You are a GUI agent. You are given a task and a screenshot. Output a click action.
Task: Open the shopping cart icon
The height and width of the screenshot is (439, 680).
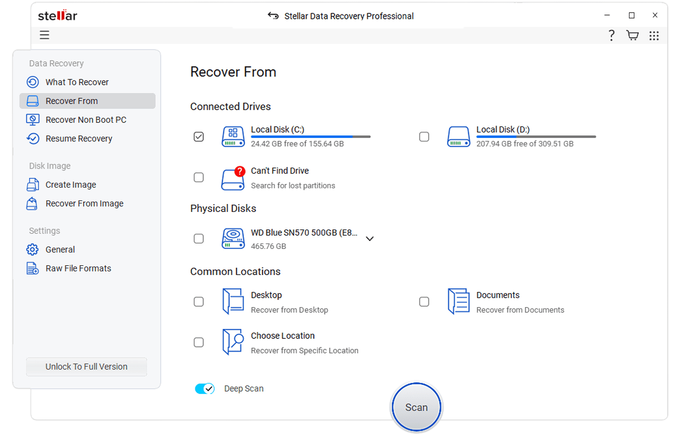[x=633, y=36]
